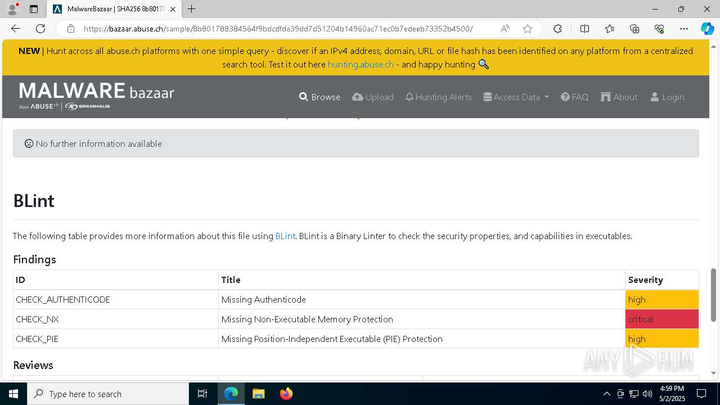Image resolution: width=720 pixels, height=405 pixels.
Task: Click the high severity cell for CHECK_PIE
Action: pyautogui.click(x=662, y=339)
